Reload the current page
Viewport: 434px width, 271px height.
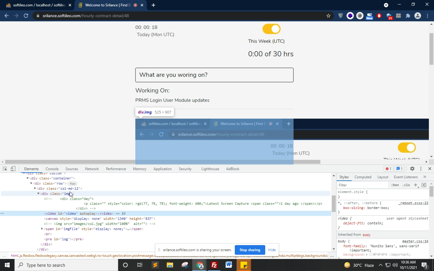point(26,16)
